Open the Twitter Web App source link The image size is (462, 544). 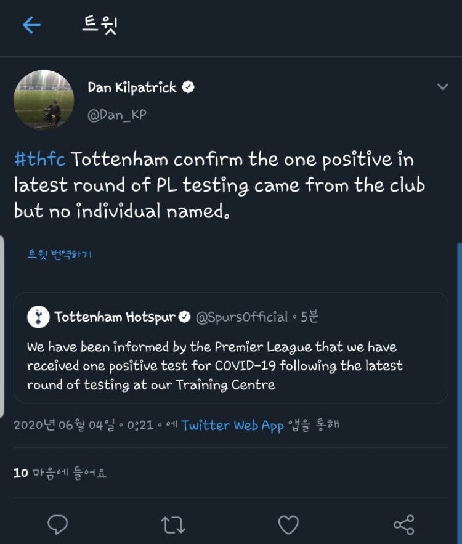[233, 425]
